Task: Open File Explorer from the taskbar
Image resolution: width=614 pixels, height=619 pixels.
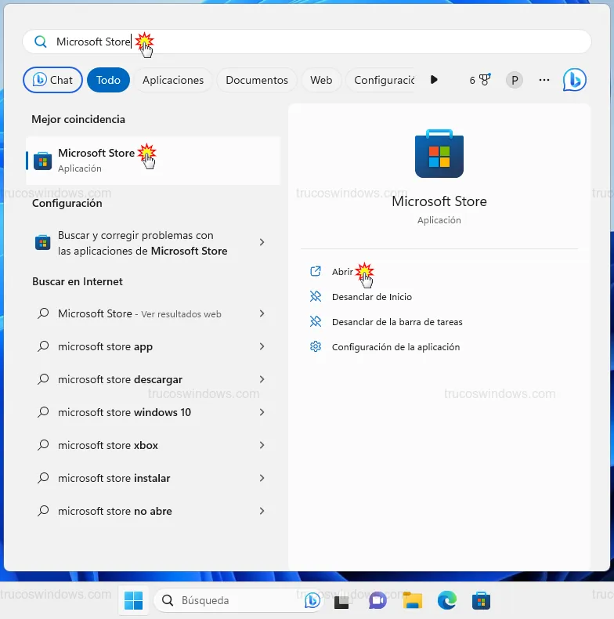Action: click(x=412, y=601)
